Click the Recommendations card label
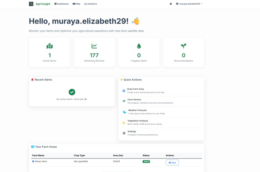This screenshot has width=260, height=172. (x=184, y=61)
